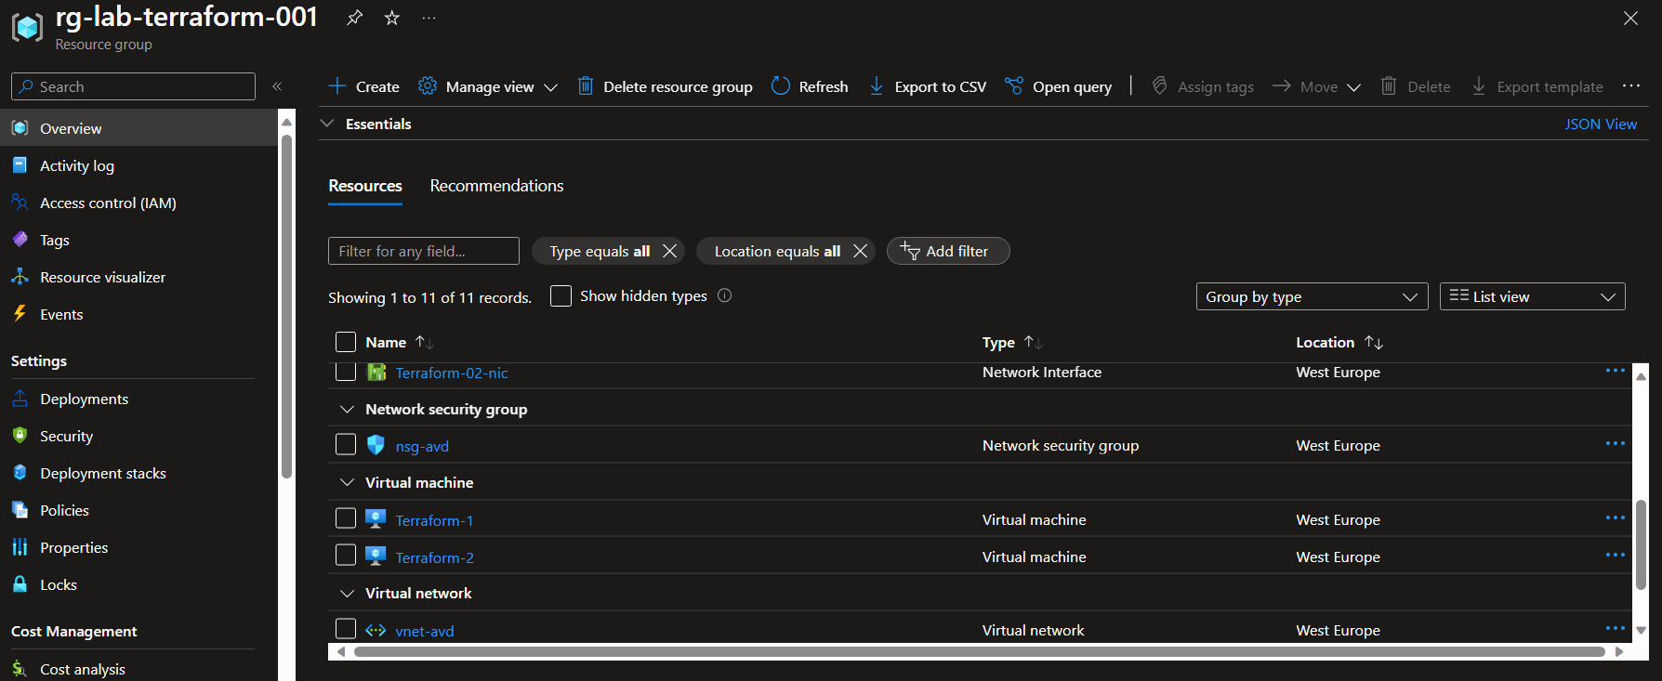
Task: Click the hidden types info icon
Action: [725, 295]
